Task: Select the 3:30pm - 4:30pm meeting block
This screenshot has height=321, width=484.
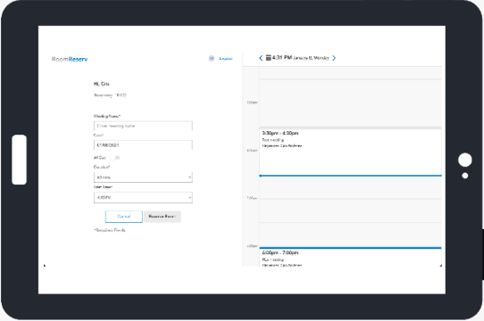Action: pyautogui.click(x=350, y=152)
